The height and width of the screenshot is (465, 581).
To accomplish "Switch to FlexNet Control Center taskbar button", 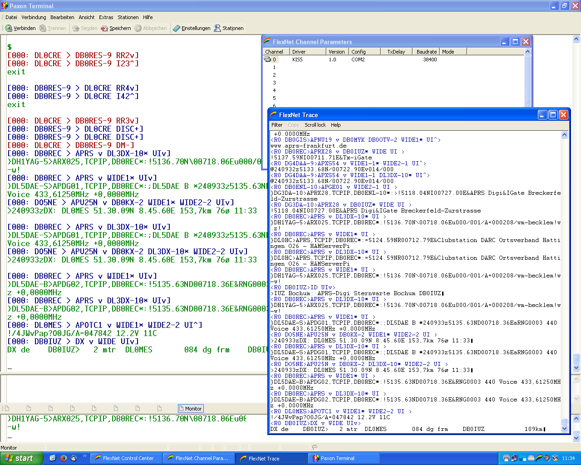I will coord(126,458).
